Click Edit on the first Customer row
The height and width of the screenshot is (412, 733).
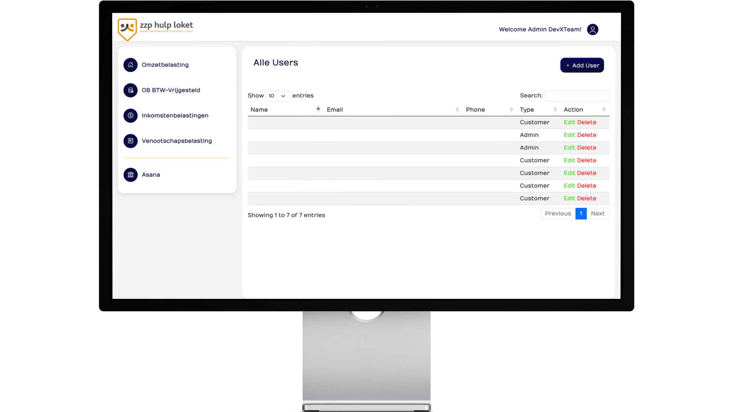point(569,122)
